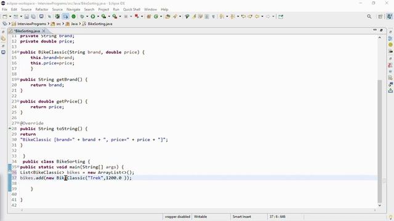Click the Save All icon
Screen dimensions: 394x221
33,17
